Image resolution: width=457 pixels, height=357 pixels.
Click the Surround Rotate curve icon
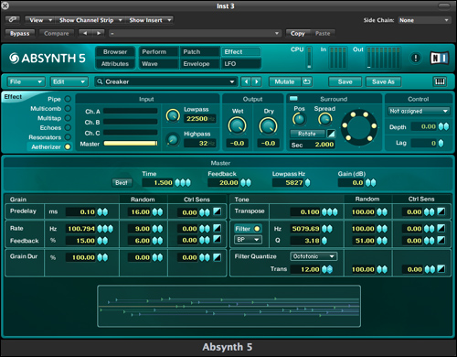pyautogui.click(x=331, y=134)
